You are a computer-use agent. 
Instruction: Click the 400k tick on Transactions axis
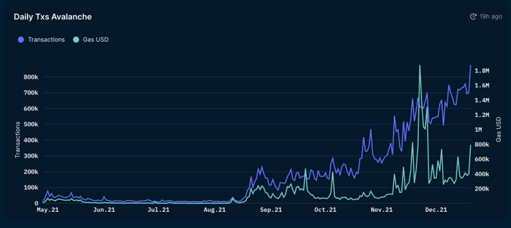point(31,141)
